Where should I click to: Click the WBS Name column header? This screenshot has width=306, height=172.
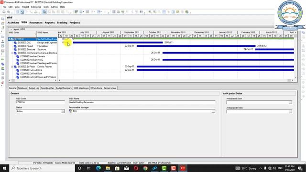(47, 34)
